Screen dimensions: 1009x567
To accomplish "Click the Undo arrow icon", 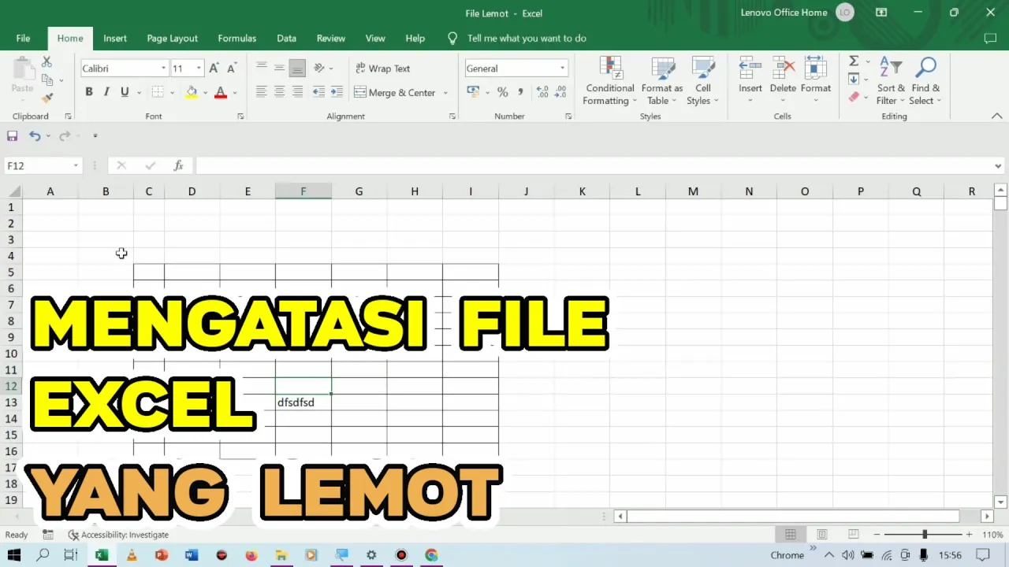I will coord(35,136).
